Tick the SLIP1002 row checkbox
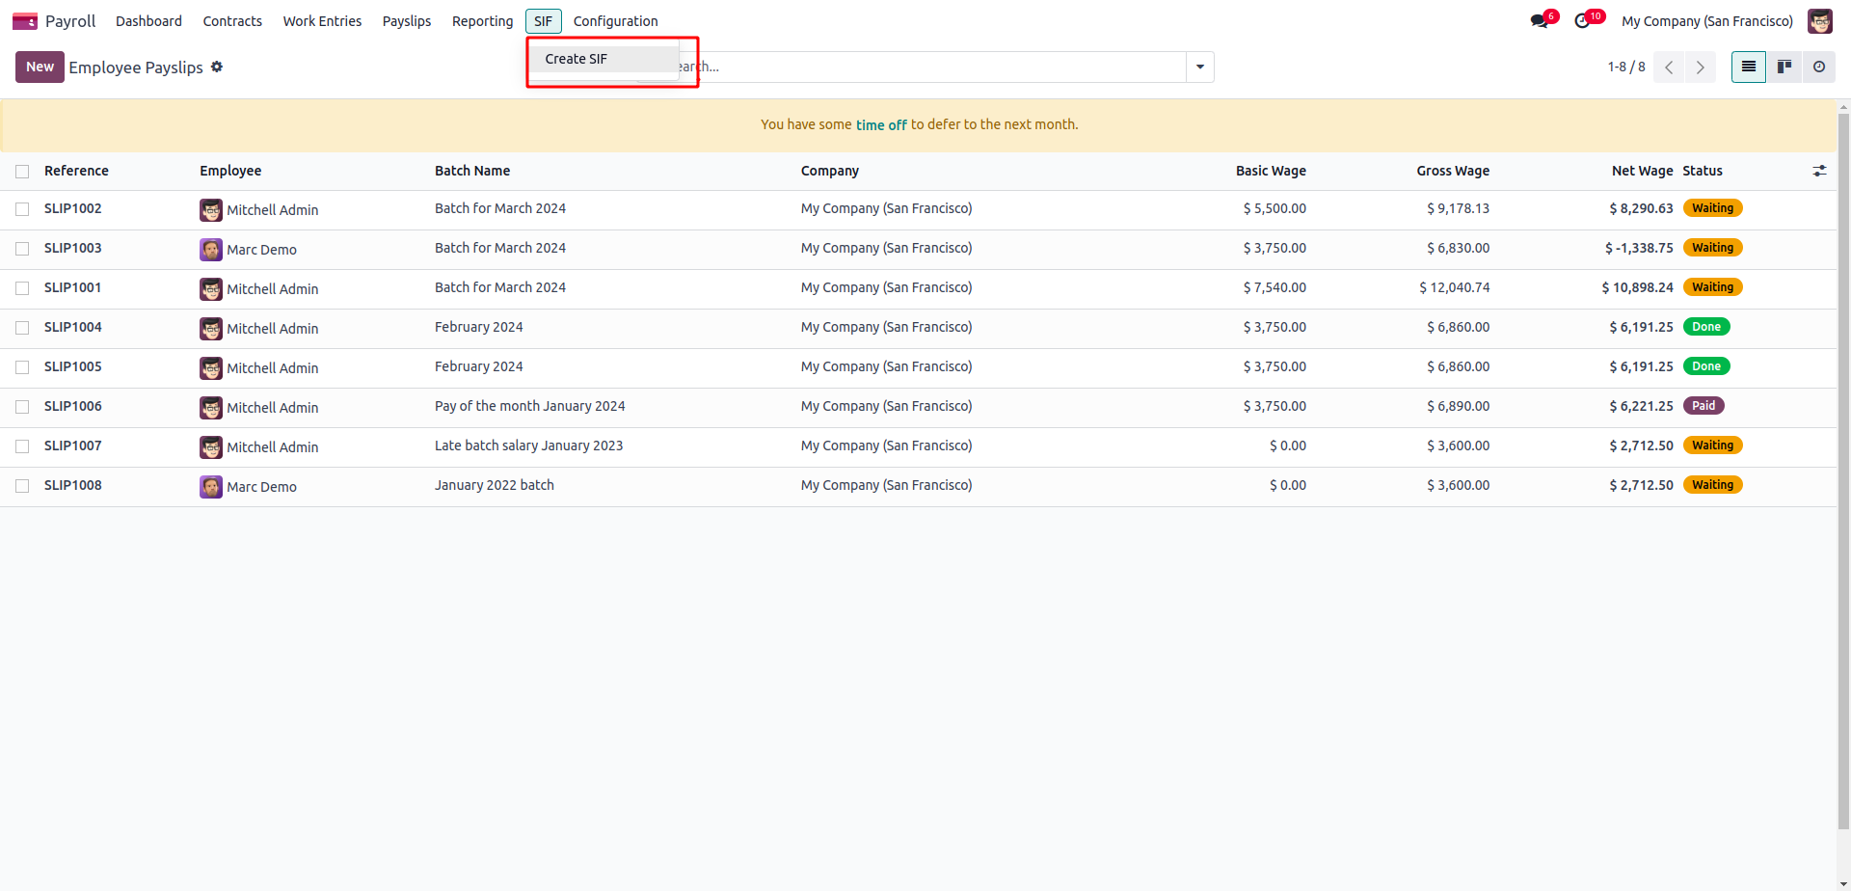 (22, 209)
